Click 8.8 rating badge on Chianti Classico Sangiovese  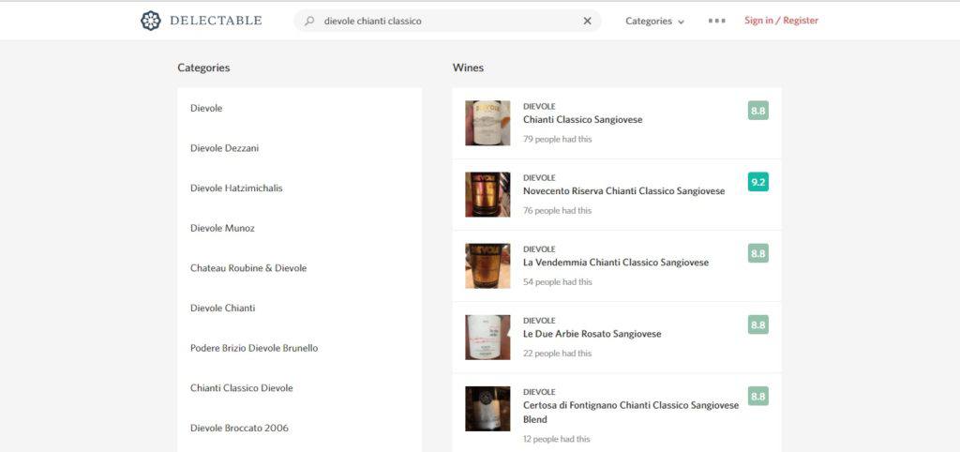point(757,111)
